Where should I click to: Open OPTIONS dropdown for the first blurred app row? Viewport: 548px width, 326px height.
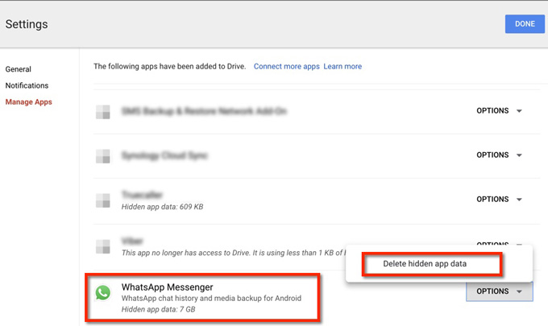[x=500, y=110]
